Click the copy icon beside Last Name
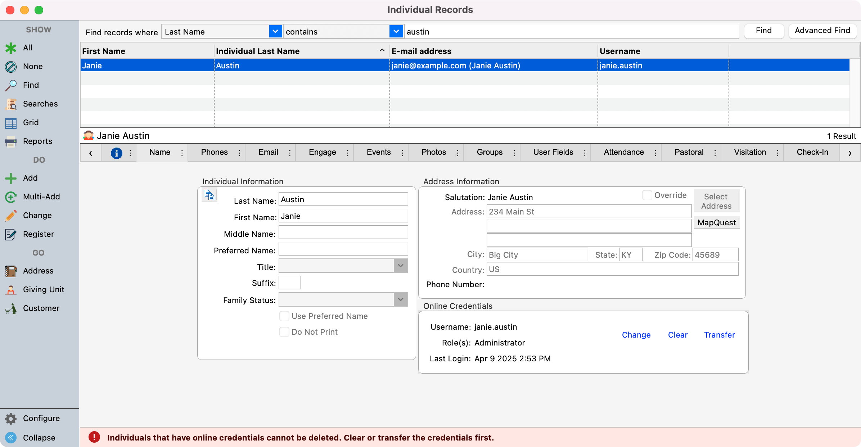This screenshot has height=447, width=861. click(209, 195)
